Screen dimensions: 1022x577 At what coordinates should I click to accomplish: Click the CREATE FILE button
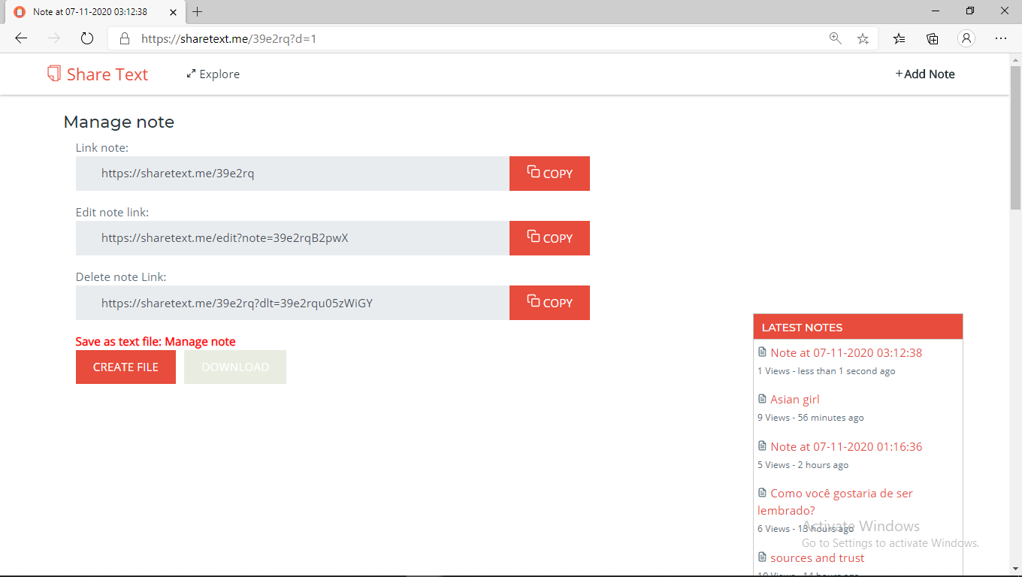coord(125,367)
